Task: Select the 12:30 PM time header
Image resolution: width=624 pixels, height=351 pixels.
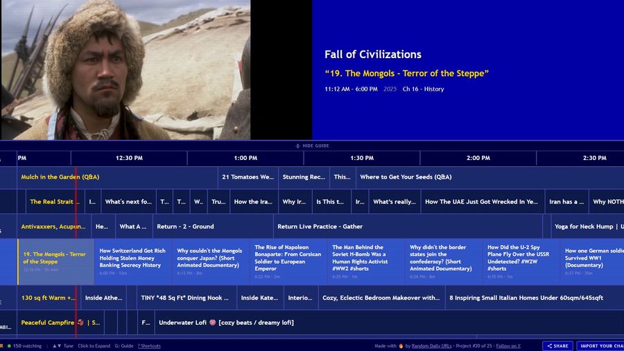Action: coord(129,158)
